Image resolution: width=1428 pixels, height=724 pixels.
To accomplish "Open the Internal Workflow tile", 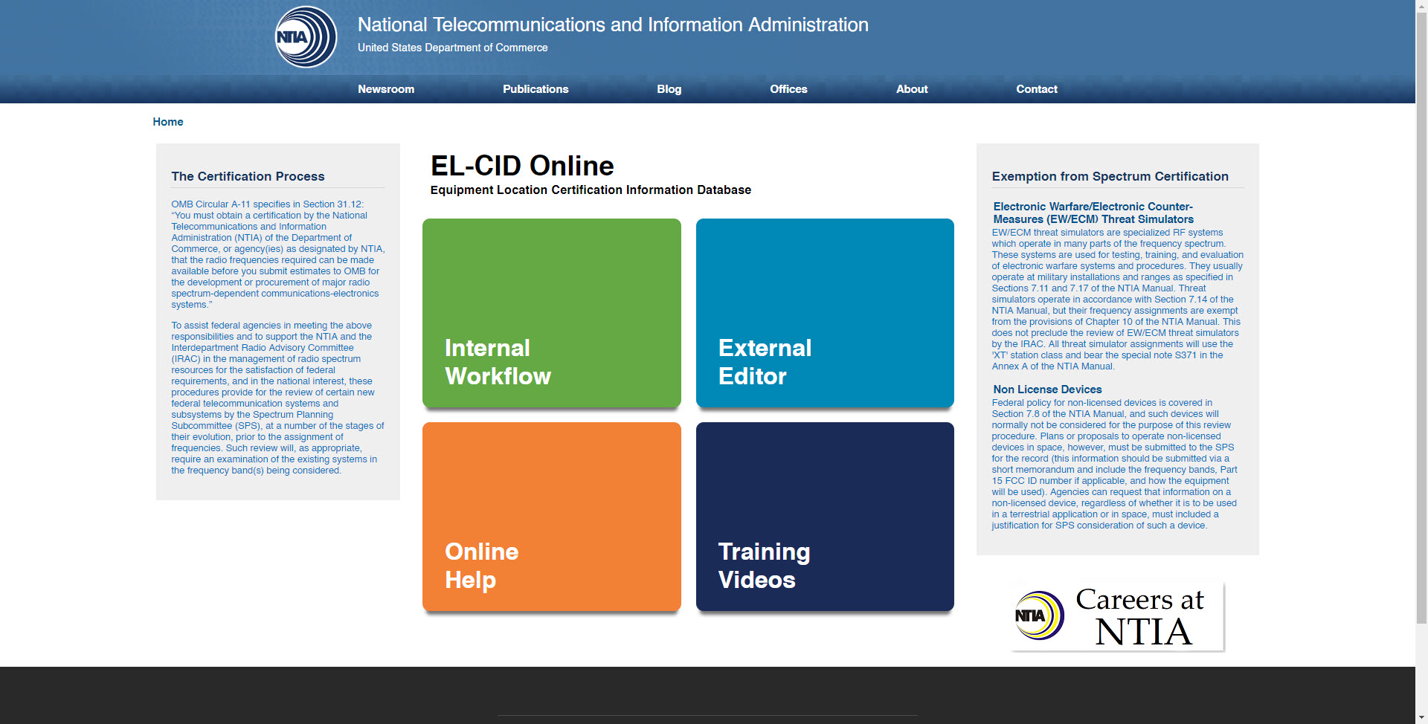I will [552, 313].
